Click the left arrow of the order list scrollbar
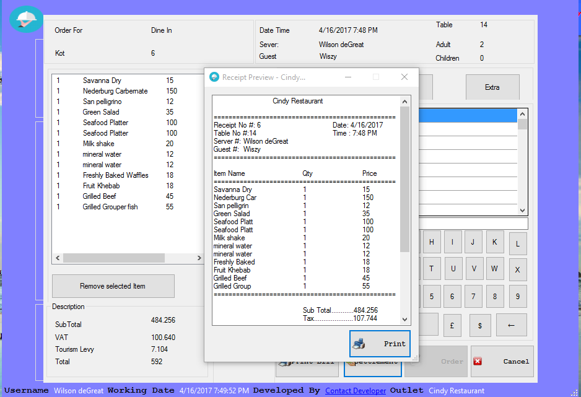This screenshot has height=397, width=581. coord(58,257)
